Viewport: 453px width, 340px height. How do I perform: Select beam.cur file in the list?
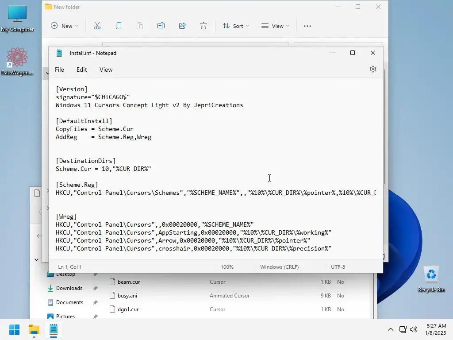[129, 282]
